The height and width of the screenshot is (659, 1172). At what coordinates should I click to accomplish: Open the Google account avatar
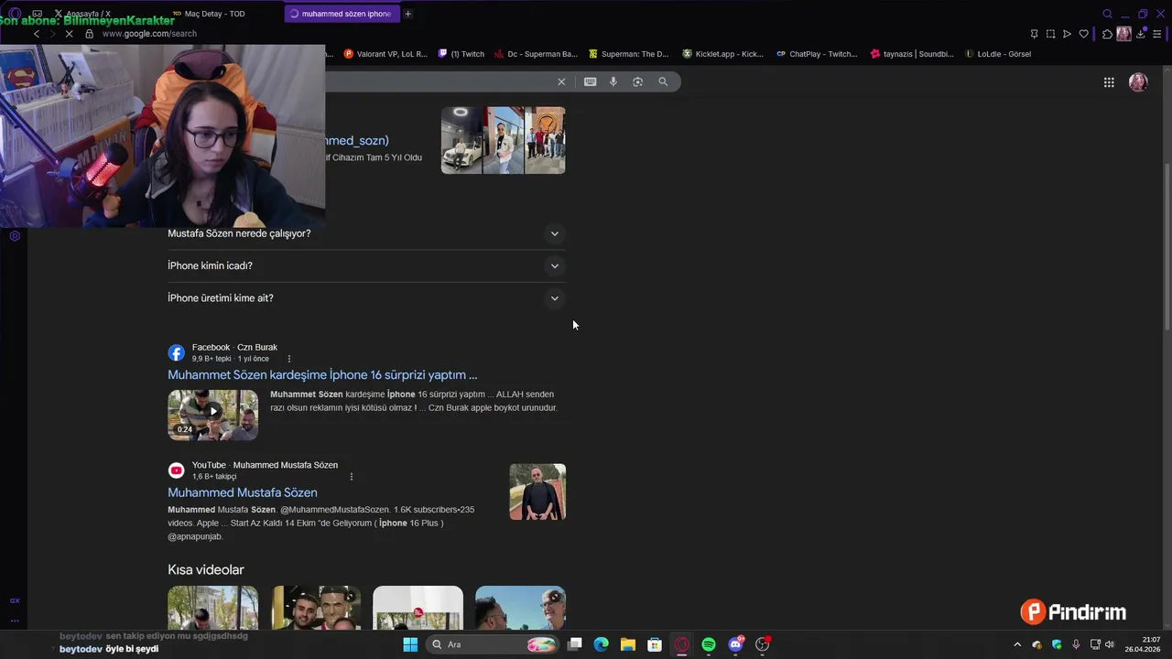(x=1138, y=82)
